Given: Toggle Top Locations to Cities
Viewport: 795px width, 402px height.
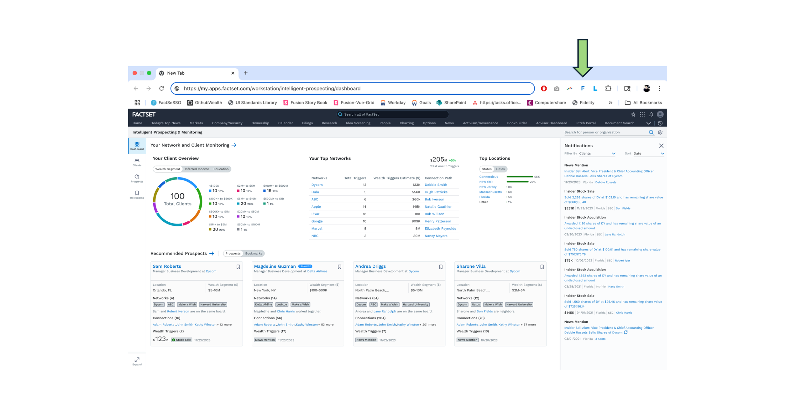Looking at the screenshot, I should [x=500, y=169].
